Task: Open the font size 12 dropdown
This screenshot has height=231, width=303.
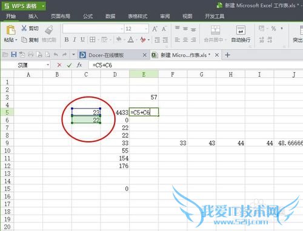Action: 146,28
